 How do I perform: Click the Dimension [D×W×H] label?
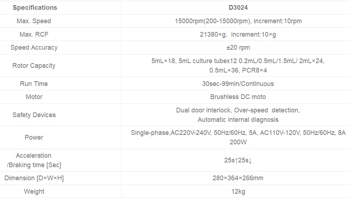click(x=34, y=178)
